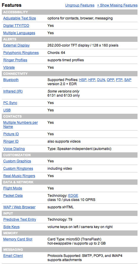Click the HSP Bluetooth profile link
The width and height of the screenshot is (139, 264).
point(83,80)
